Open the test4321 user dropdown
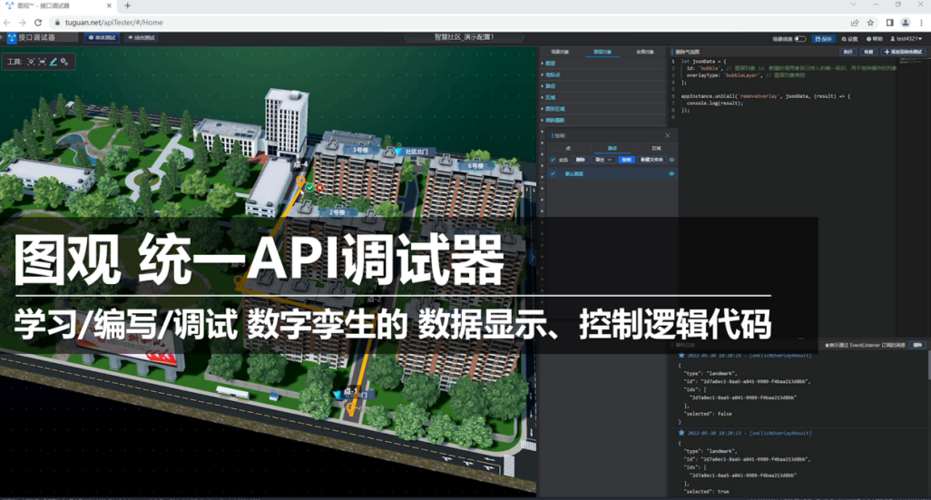This screenshot has width=931, height=500. pyautogui.click(x=906, y=39)
